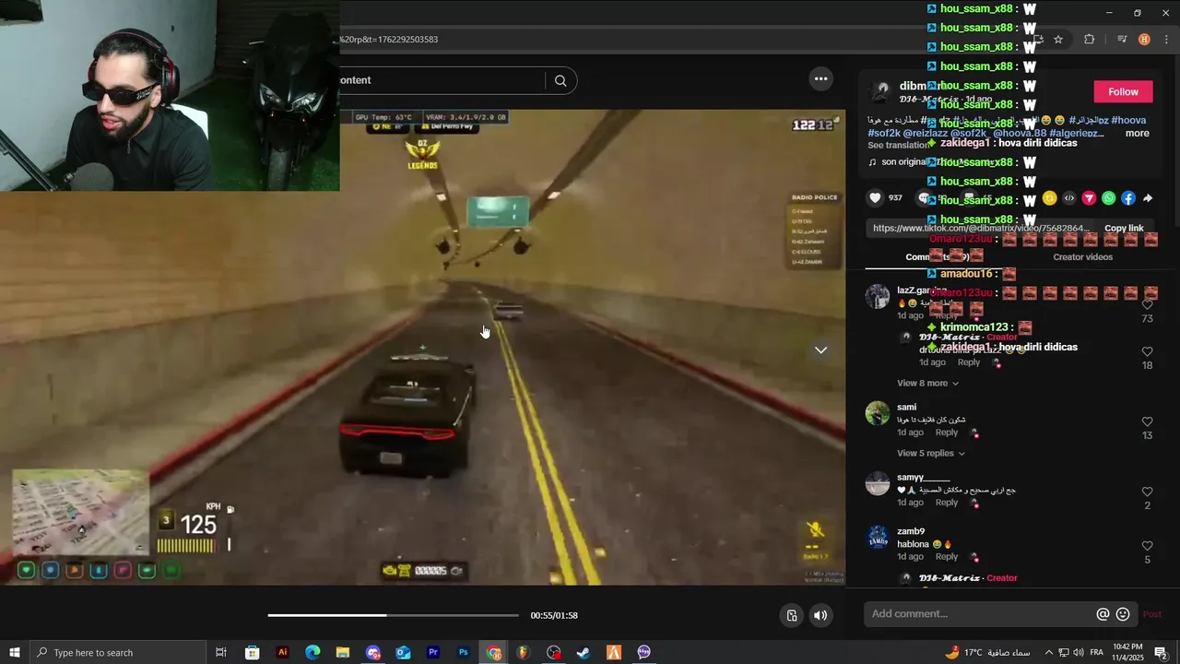This screenshot has width=1180, height=664.
Task: Open Chrome extensions puzzle icon
Action: click(1089, 40)
